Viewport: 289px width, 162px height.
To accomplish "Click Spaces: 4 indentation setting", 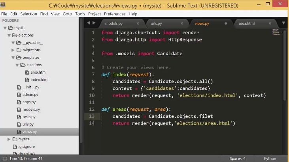I will click(x=238, y=158).
